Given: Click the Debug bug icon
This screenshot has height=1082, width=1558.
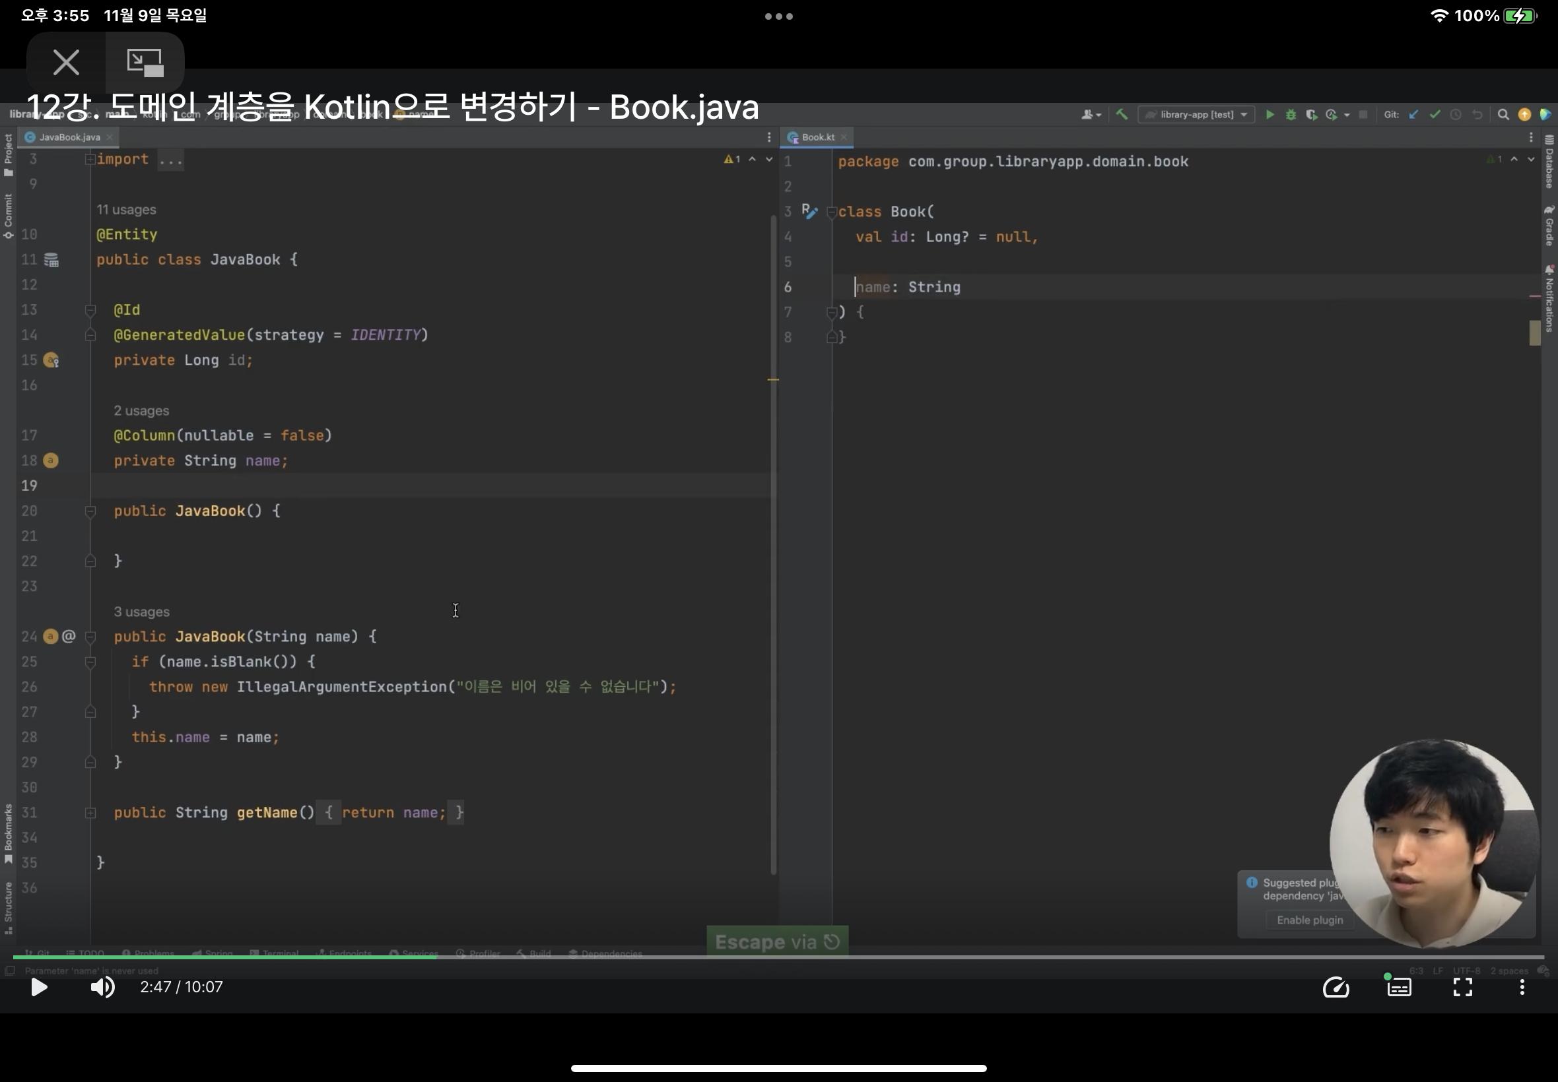Looking at the screenshot, I should [1291, 115].
